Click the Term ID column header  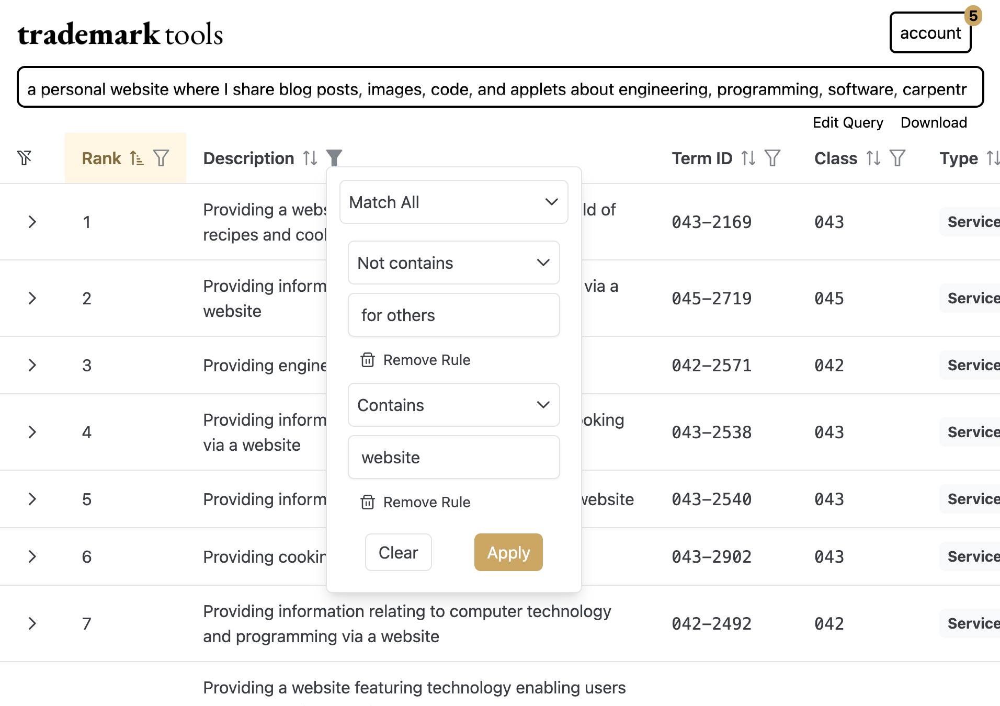tap(702, 158)
